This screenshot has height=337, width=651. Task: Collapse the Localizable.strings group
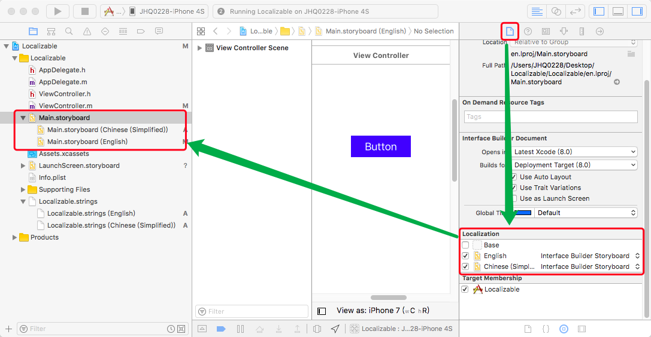(x=23, y=201)
